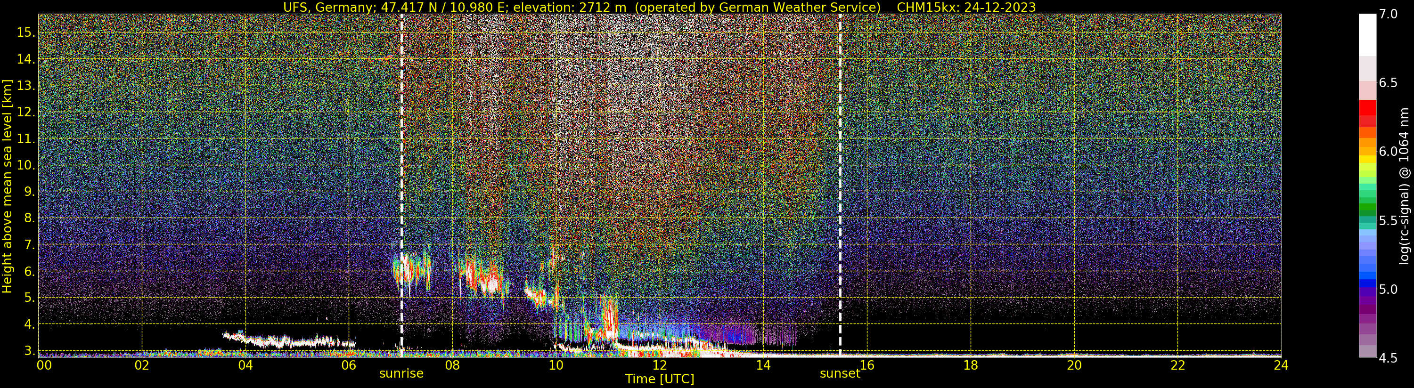Click height tick label '7.'
This screenshot has height=388, width=1414.
[x=30, y=245]
